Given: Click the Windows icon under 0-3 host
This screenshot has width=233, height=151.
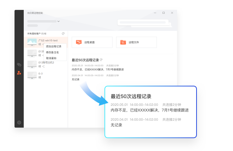Looking at the screenshot, I should pos(40,77).
